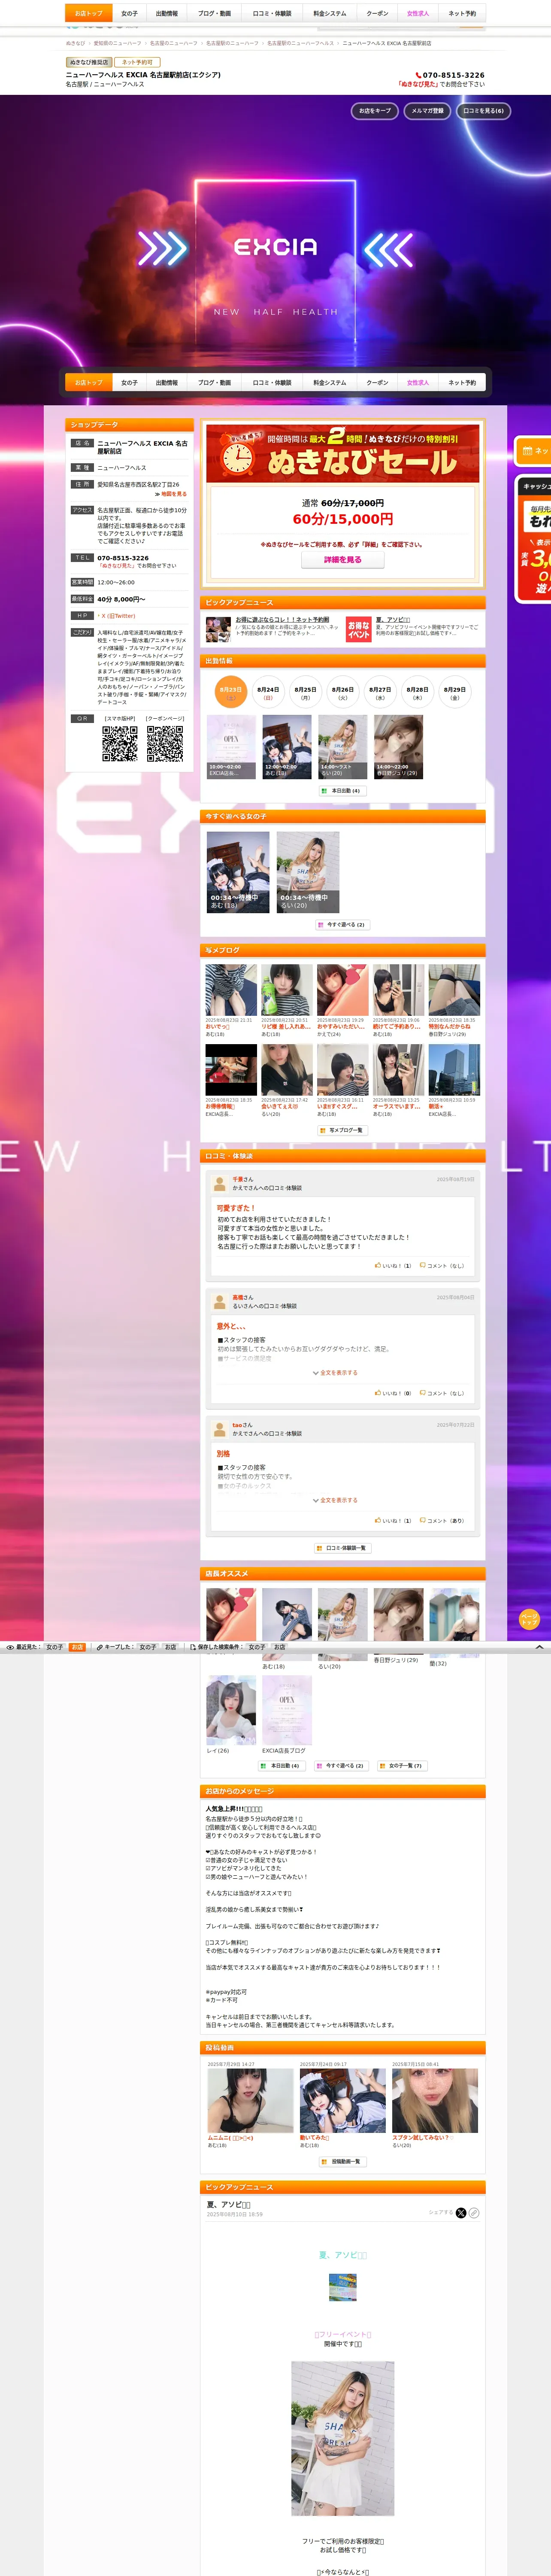Go to 料金システム in top navigation

pos(329,13)
